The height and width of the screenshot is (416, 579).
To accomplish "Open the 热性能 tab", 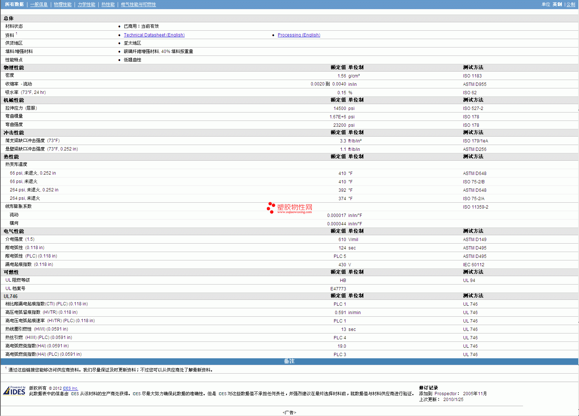I will pyautogui.click(x=108, y=4).
